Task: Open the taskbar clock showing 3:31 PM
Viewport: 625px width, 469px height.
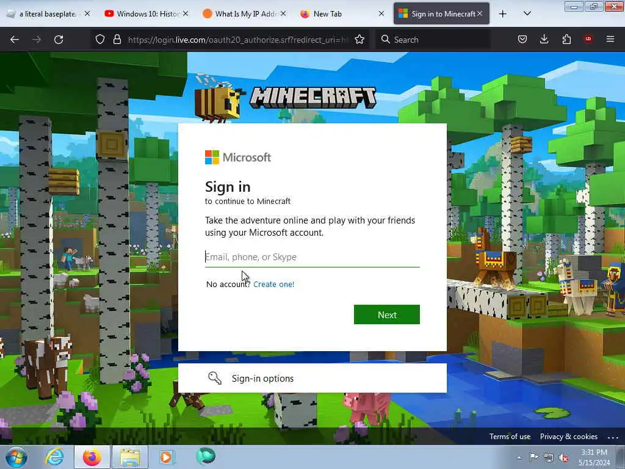Action: point(594,457)
